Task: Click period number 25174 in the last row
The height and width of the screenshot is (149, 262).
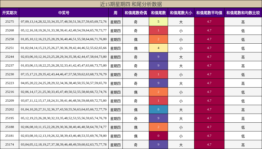Action: tap(10, 144)
